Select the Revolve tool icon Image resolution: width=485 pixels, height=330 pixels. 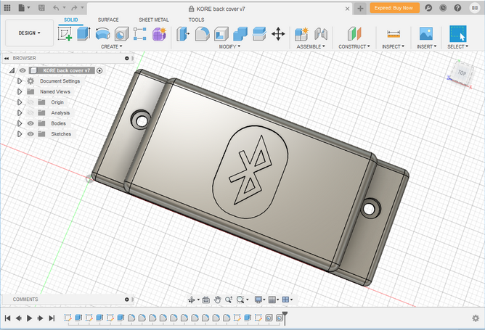point(102,33)
